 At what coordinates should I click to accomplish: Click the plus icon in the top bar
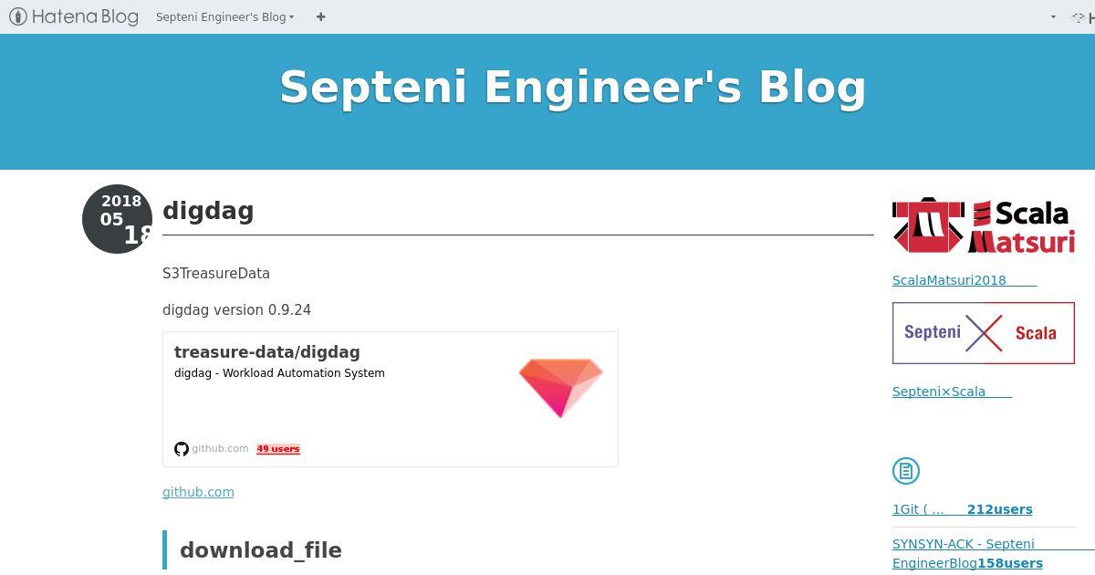coord(320,16)
